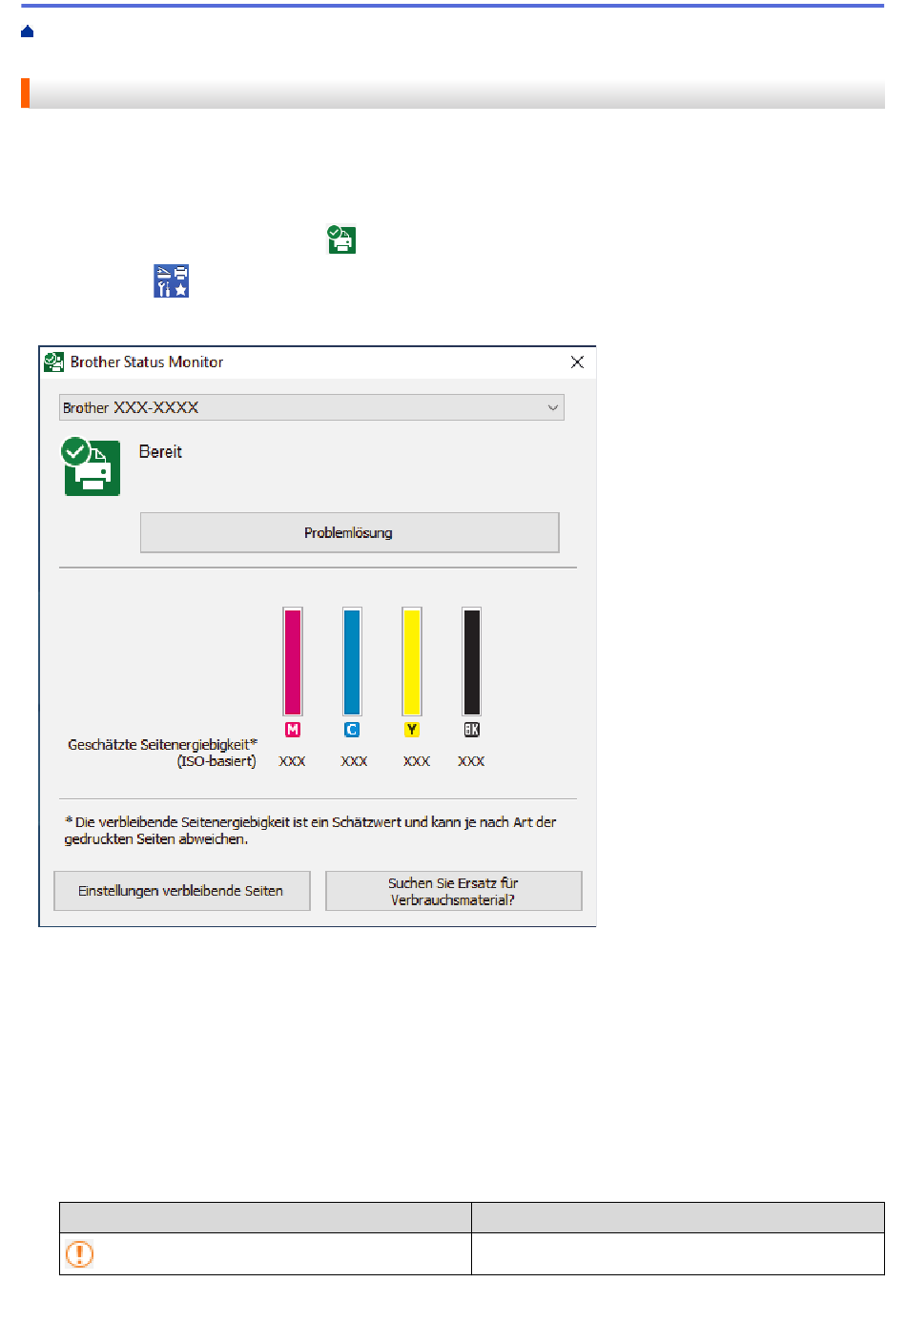Click the orange exclamation warning icon

[x=79, y=1253]
